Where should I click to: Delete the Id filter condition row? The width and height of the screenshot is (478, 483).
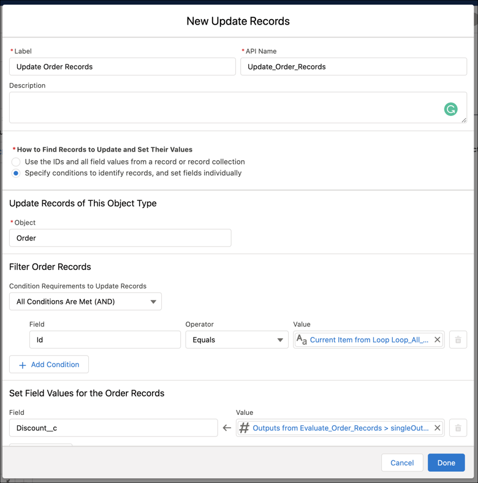point(458,339)
